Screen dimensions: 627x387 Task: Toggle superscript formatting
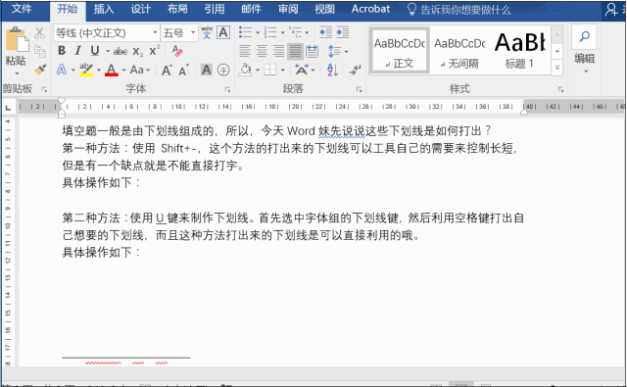(x=155, y=50)
